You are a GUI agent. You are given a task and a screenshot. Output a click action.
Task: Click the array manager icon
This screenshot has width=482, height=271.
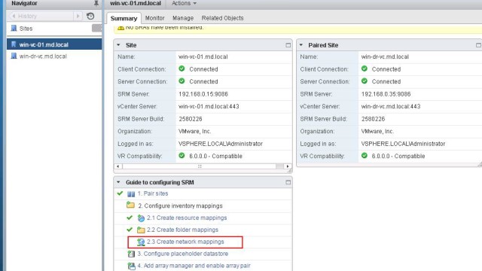click(x=131, y=266)
